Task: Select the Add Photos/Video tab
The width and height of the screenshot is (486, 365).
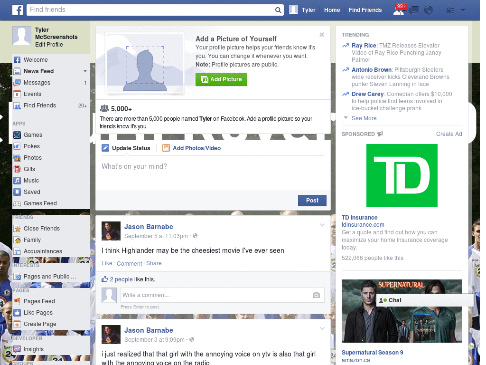Action: coord(192,148)
